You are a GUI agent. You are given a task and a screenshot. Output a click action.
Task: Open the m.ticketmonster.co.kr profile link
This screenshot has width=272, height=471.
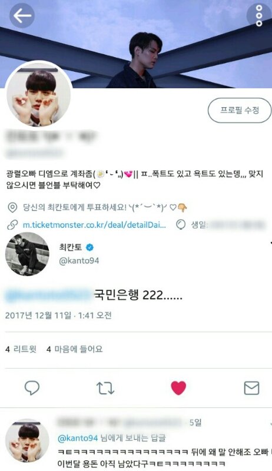tap(94, 225)
